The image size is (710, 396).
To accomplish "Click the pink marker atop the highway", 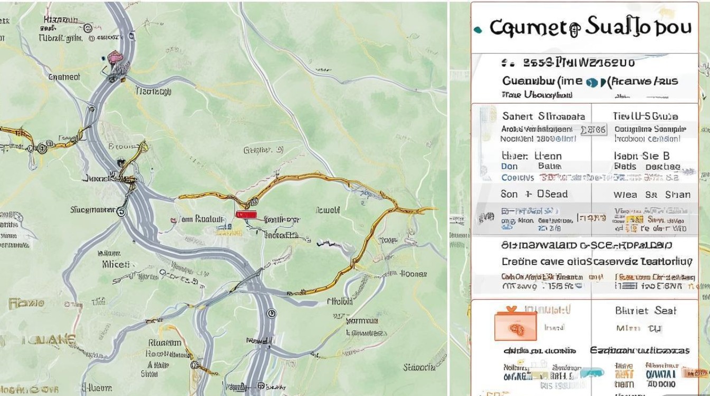I will [x=115, y=57].
